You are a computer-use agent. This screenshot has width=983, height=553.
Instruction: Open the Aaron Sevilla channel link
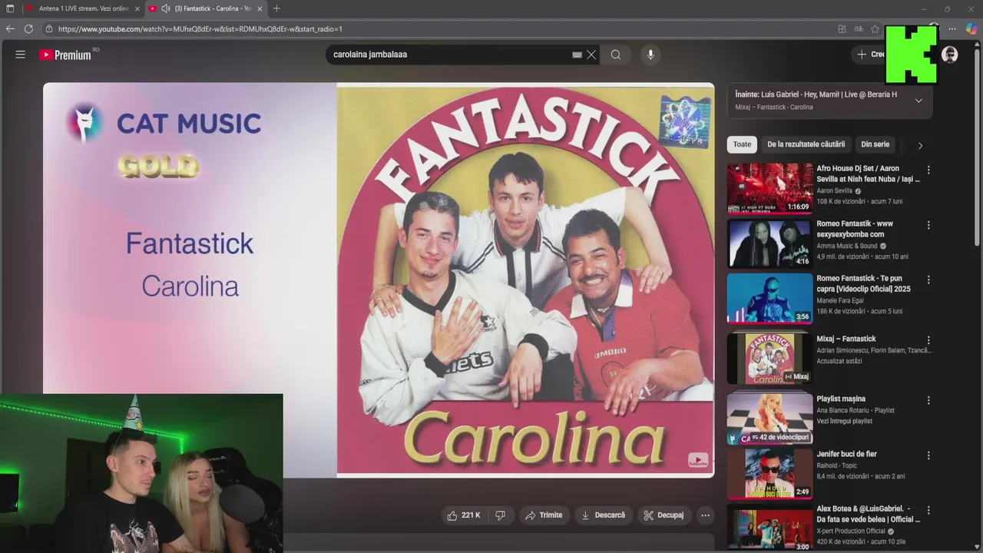834,190
